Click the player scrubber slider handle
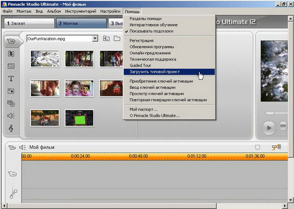Image resolution: width=294 pixels, height=209 pixels. tap(270, 113)
